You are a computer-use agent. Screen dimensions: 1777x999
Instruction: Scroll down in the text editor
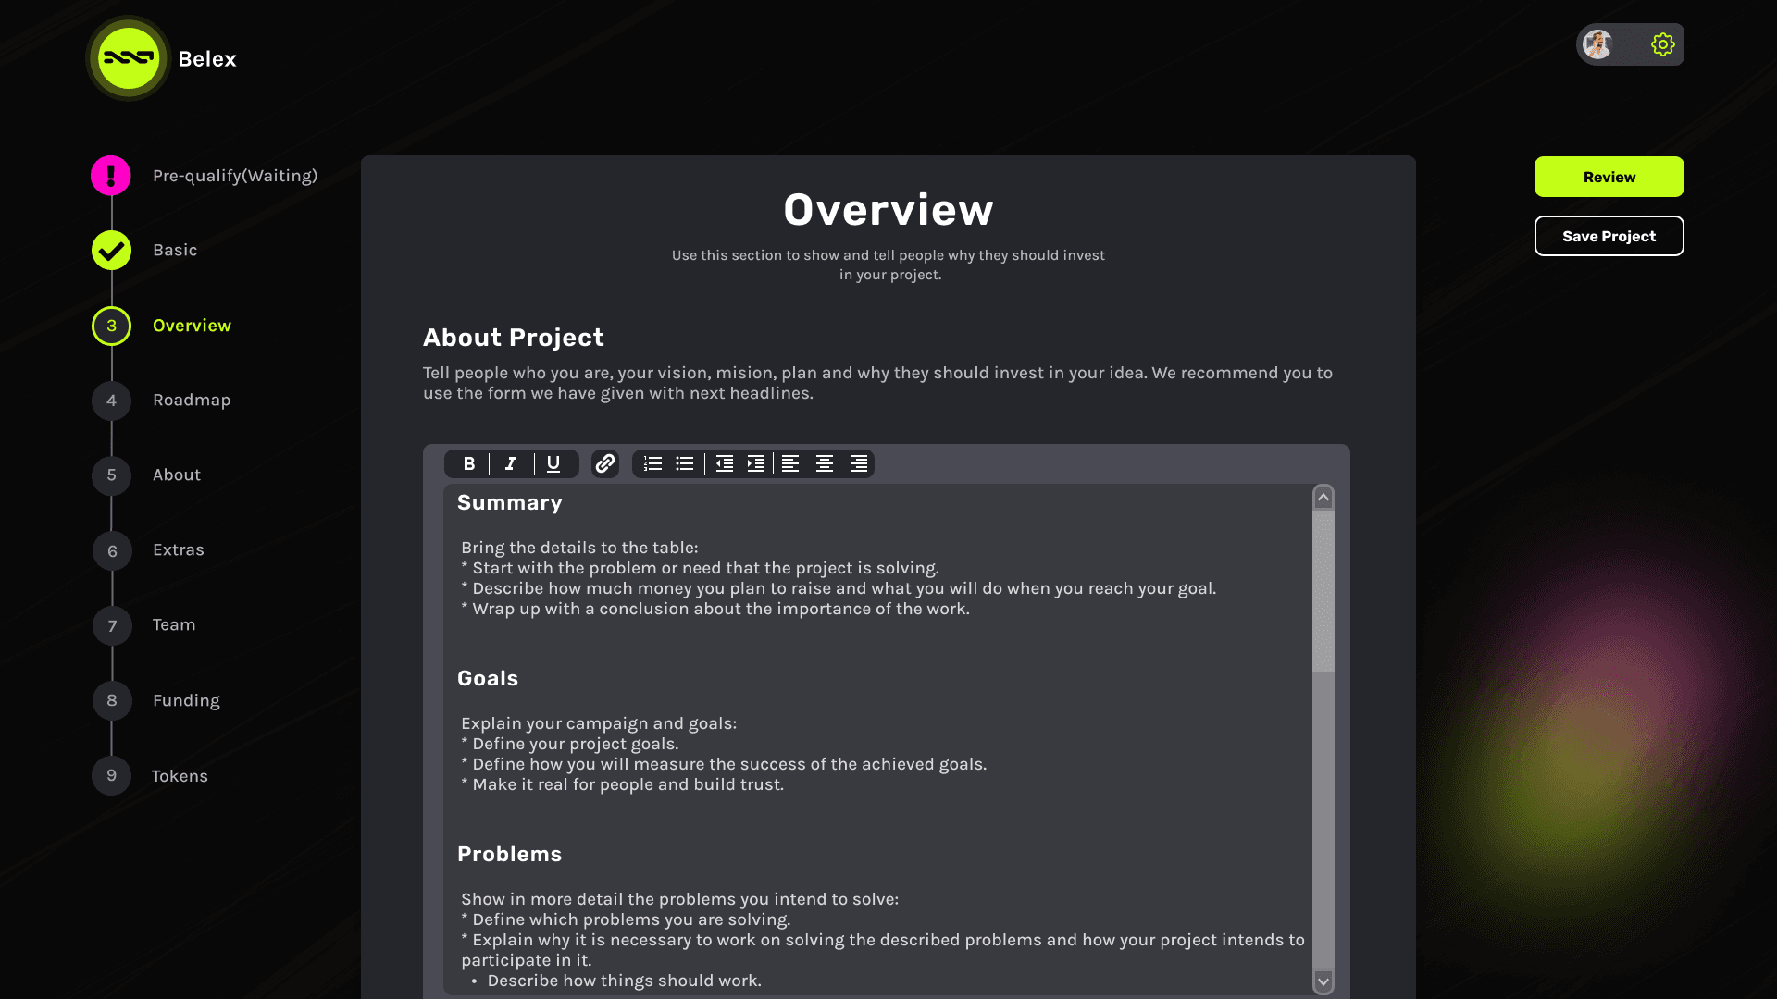click(1323, 982)
